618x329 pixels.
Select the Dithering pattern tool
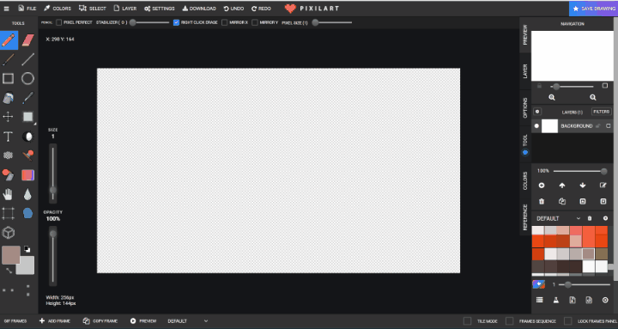[9, 155]
